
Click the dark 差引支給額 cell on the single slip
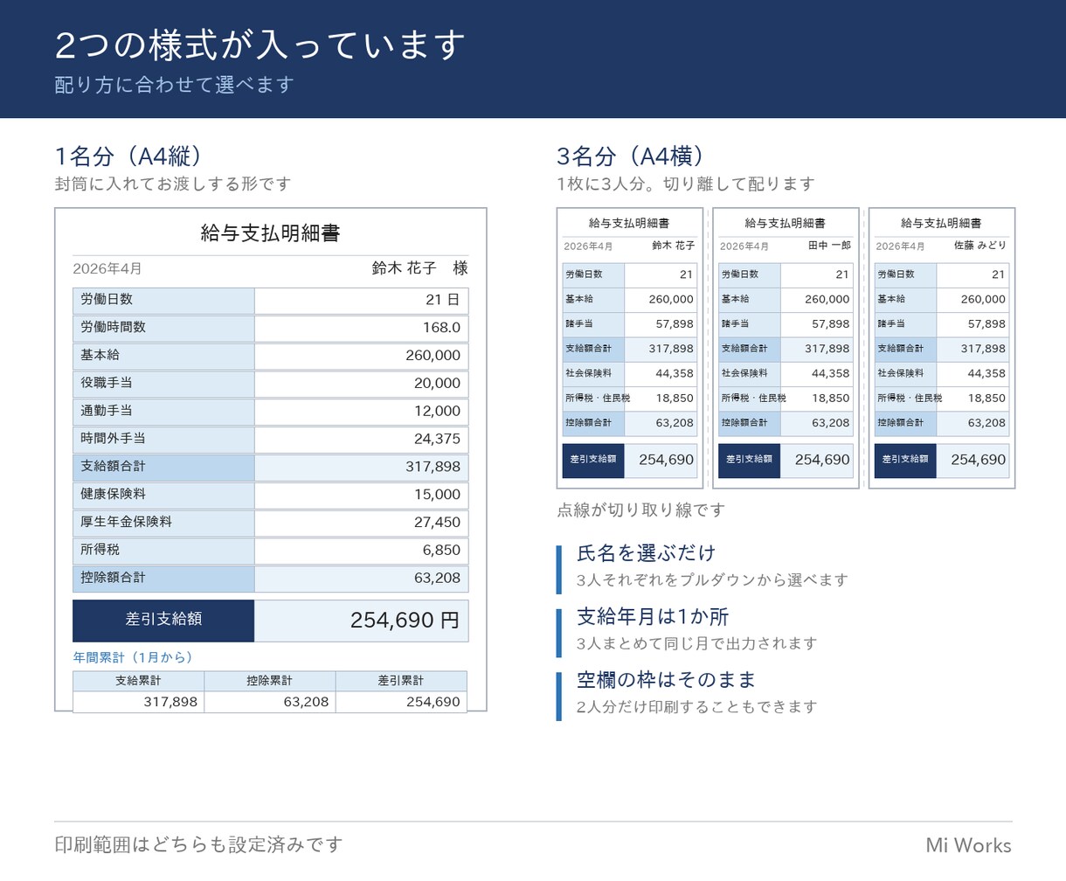163,621
